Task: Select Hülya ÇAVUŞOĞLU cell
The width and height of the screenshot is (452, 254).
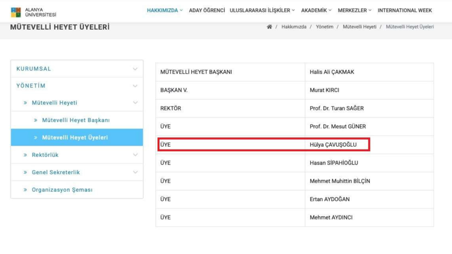Action: pos(369,145)
